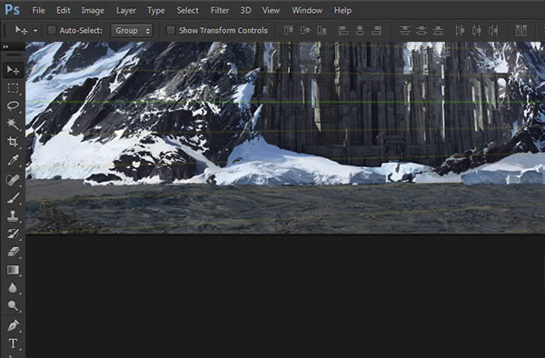545x358 pixels.
Task: Activate the Pen tool
Action: click(x=13, y=325)
